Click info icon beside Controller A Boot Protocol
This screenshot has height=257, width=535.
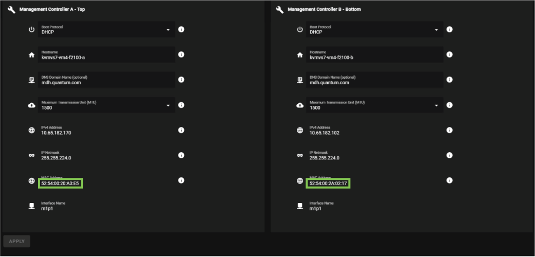pyautogui.click(x=181, y=29)
